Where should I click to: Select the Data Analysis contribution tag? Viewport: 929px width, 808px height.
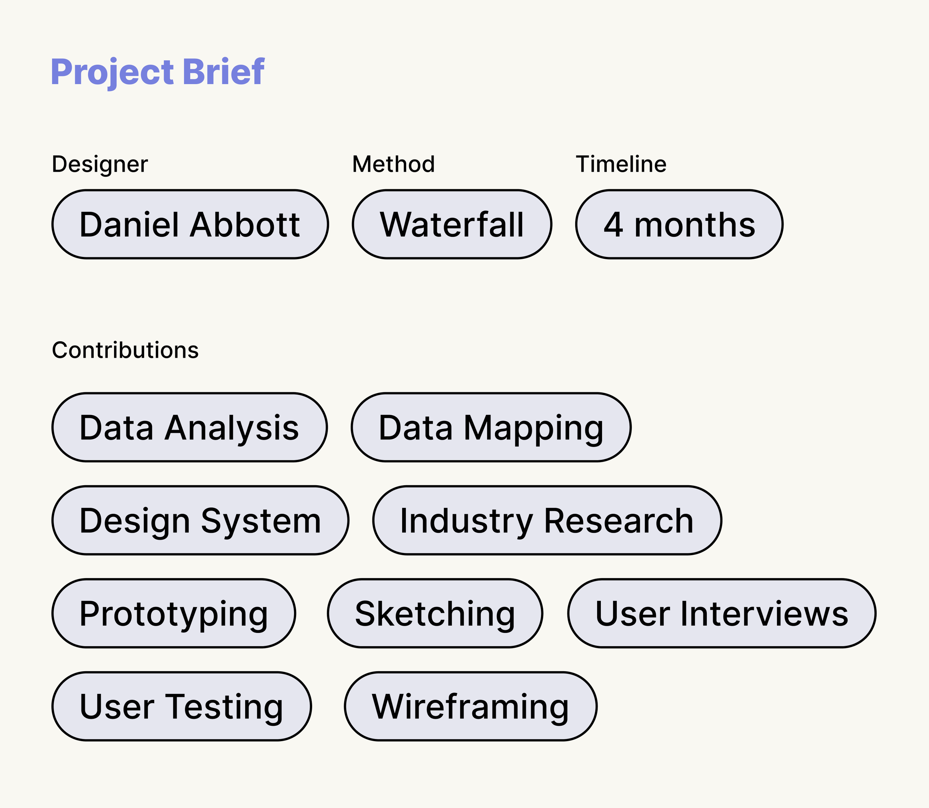[189, 427]
